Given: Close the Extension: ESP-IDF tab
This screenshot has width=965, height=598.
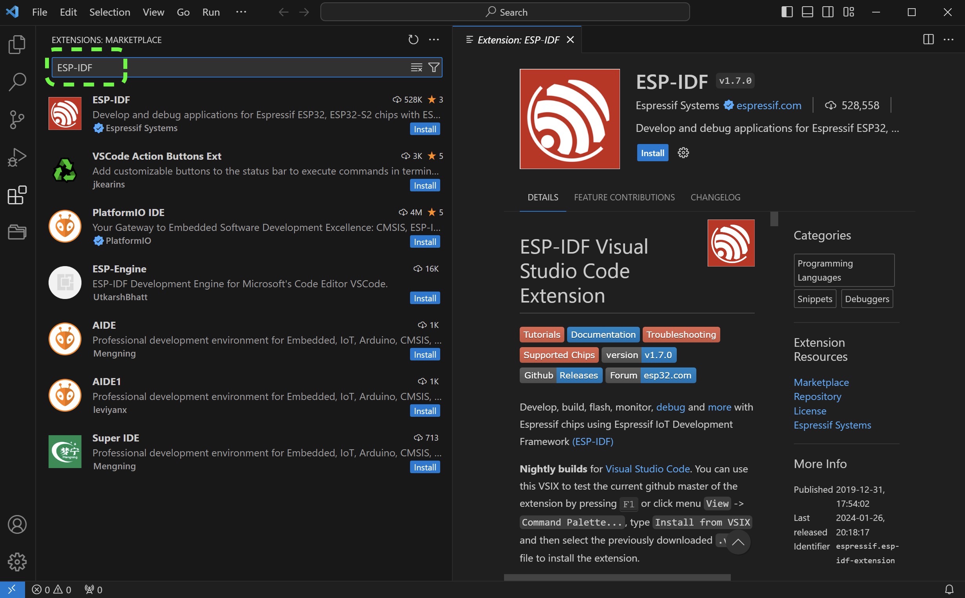Looking at the screenshot, I should (x=570, y=40).
